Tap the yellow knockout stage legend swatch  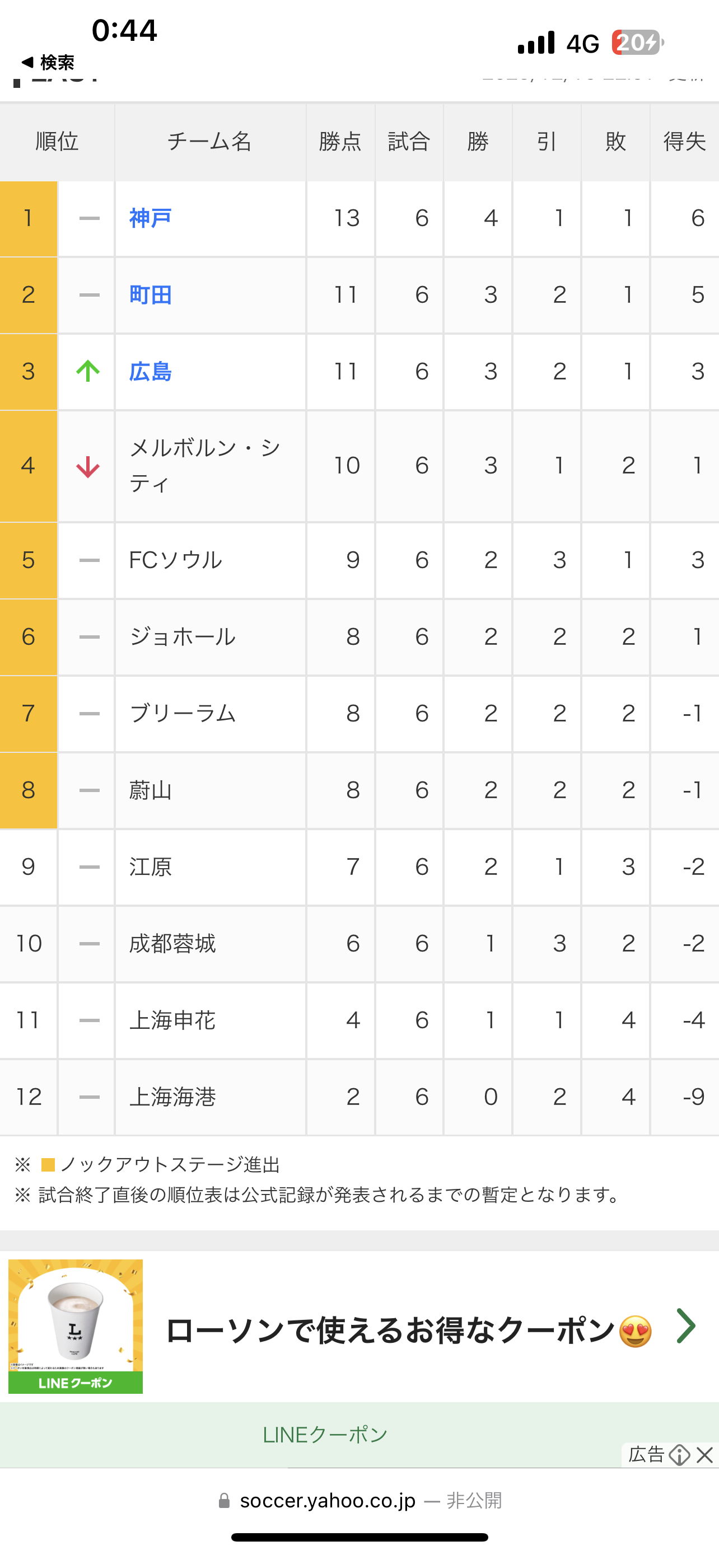48,1164
